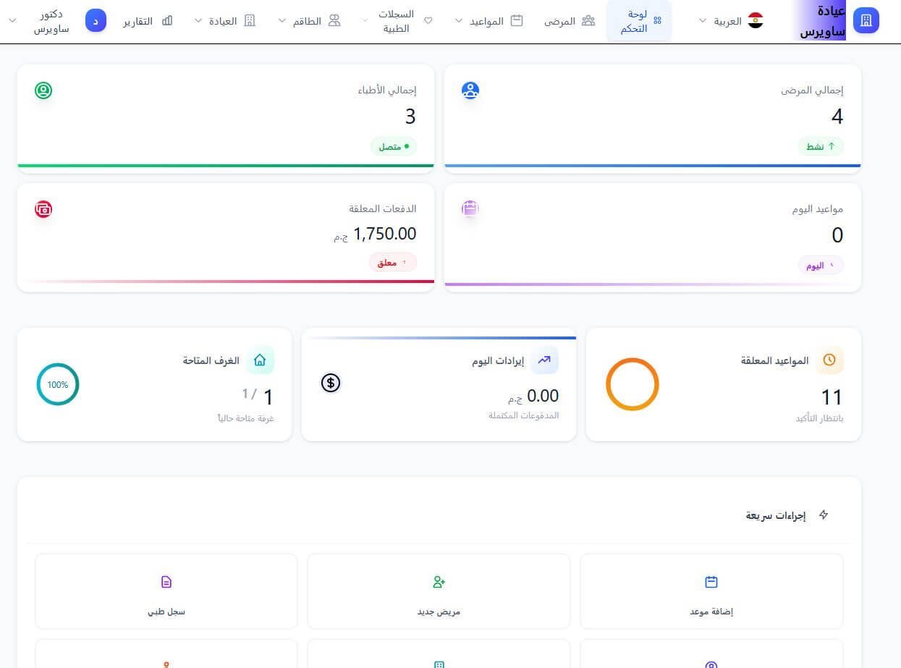Click the appointments calendar icon in navbar
The width and height of the screenshot is (901, 668).
517,21
